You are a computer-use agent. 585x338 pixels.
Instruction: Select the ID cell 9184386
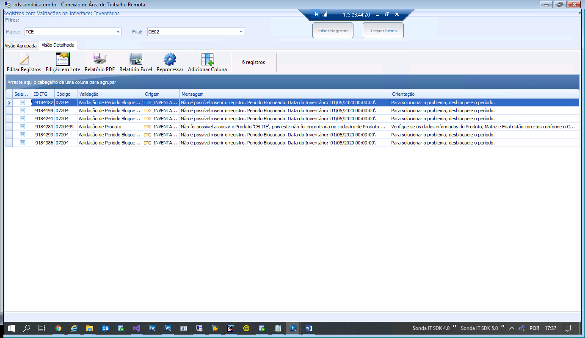[x=43, y=143]
